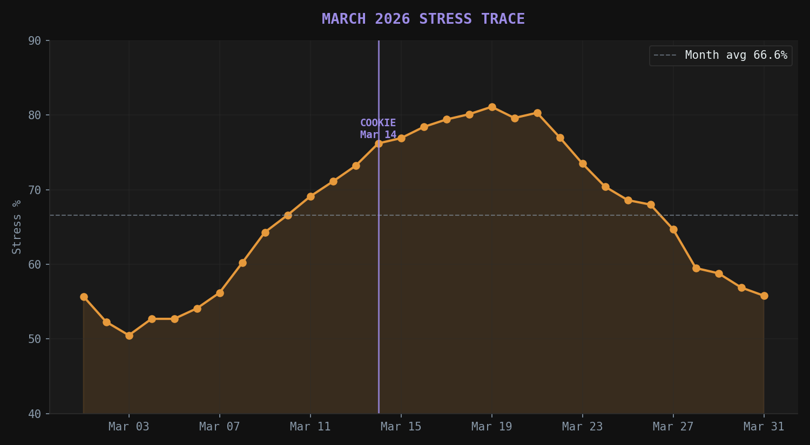The width and height of the screenshot is (810, 445).
Task: Click the "Mar 03" x-axis date label
Action: tap(129, 427)
